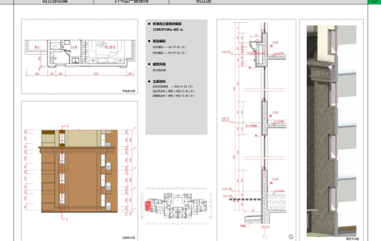The width and height of the screenshot is (381, 241).
Task: Click the beige upper facade color area
Action: tap(82, 139)
